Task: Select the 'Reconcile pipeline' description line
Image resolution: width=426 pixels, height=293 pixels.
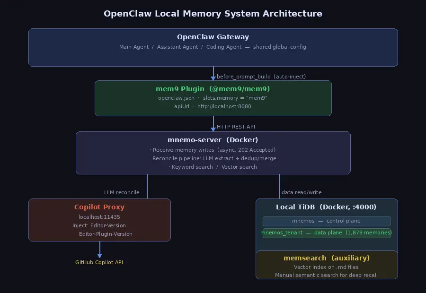Action: (x=213, y=158)
